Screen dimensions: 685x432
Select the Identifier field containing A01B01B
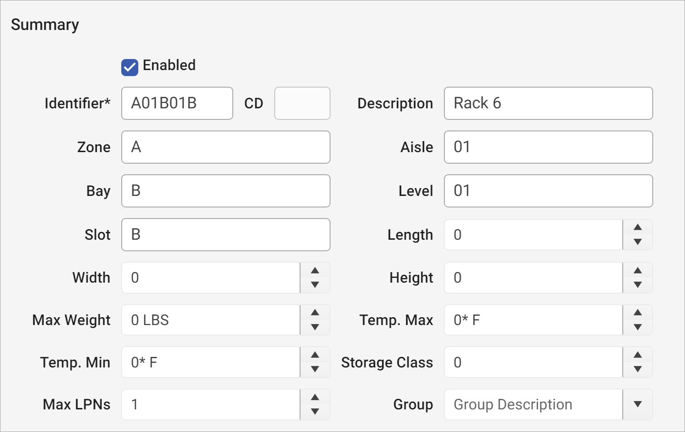[177, 103]
